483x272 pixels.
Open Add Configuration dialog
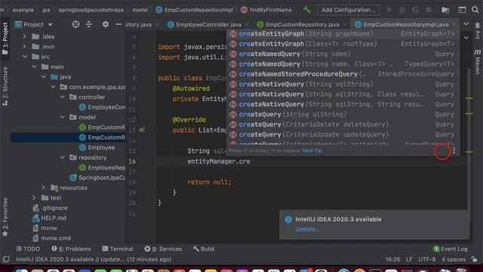pyautogui.click(x=349, y=10)
